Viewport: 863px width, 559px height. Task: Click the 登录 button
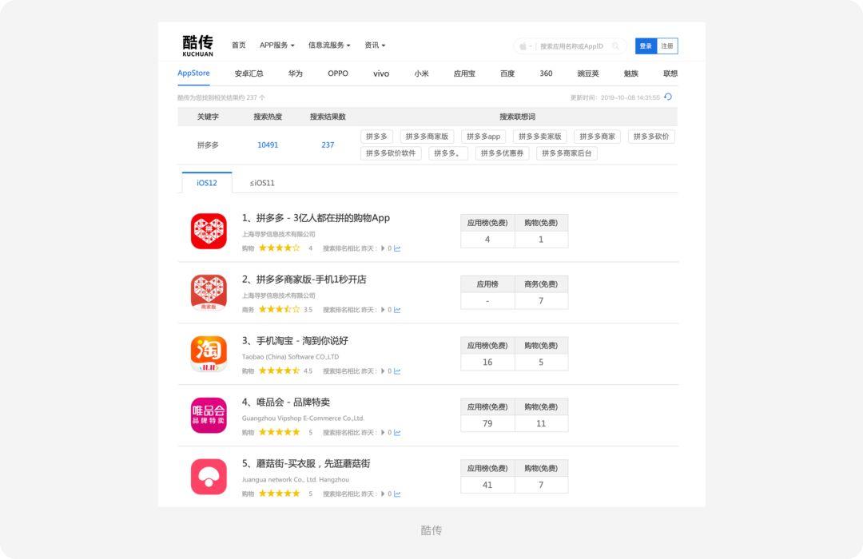646,46
